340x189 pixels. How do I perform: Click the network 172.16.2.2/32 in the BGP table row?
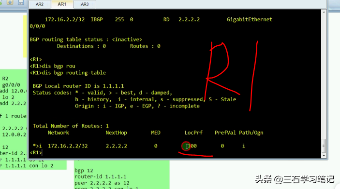[x=68, y=146]
